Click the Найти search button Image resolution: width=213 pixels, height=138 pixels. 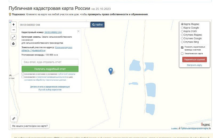point(97,25)
